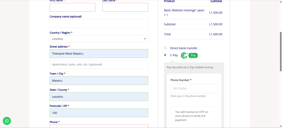Image resolution: width=282 pixels, height=128 pixels.
Task: Click the Basic Website Hosting product name
Action: pos(184,10)
